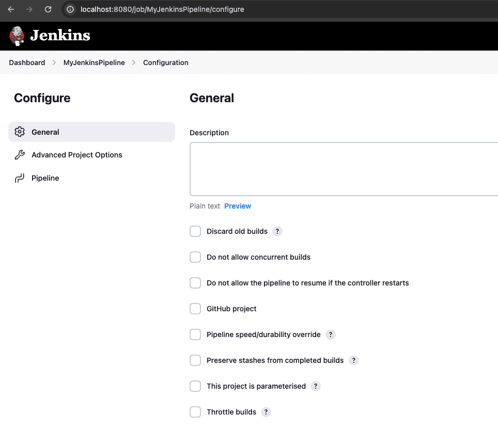498x430 pixels.
Task: Click the Advanced Project Options wrench icon
Action: (19, 155)
